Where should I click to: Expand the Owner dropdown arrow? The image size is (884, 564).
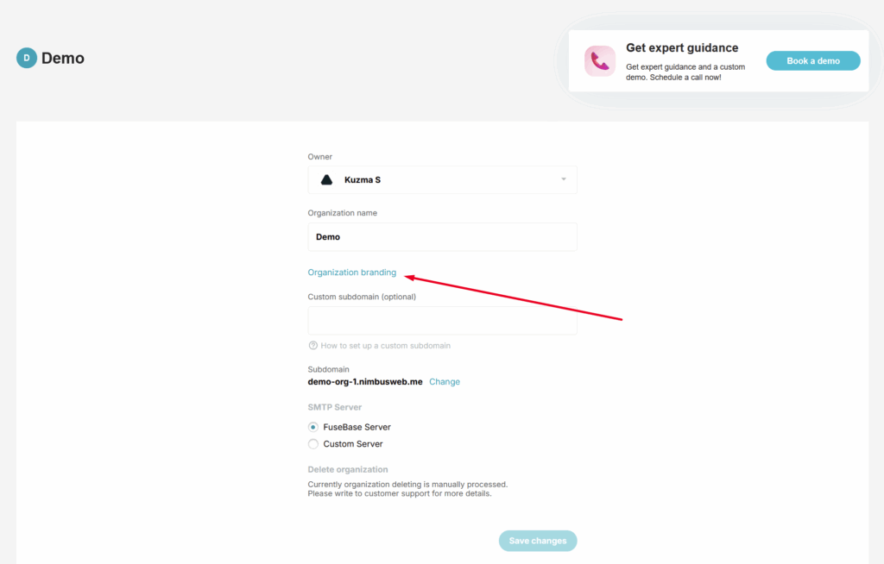point(564,179)
